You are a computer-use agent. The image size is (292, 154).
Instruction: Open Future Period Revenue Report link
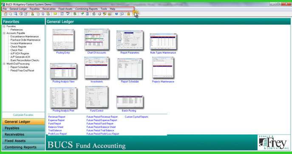click(x=102, y=117)
